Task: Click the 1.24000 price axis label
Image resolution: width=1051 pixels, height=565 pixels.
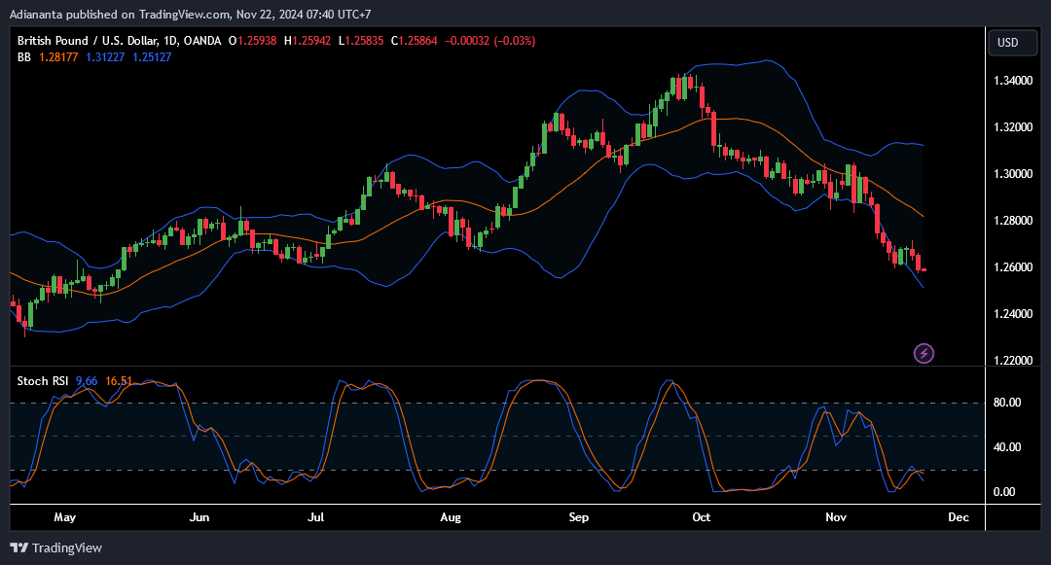Action: point(1013,314)
